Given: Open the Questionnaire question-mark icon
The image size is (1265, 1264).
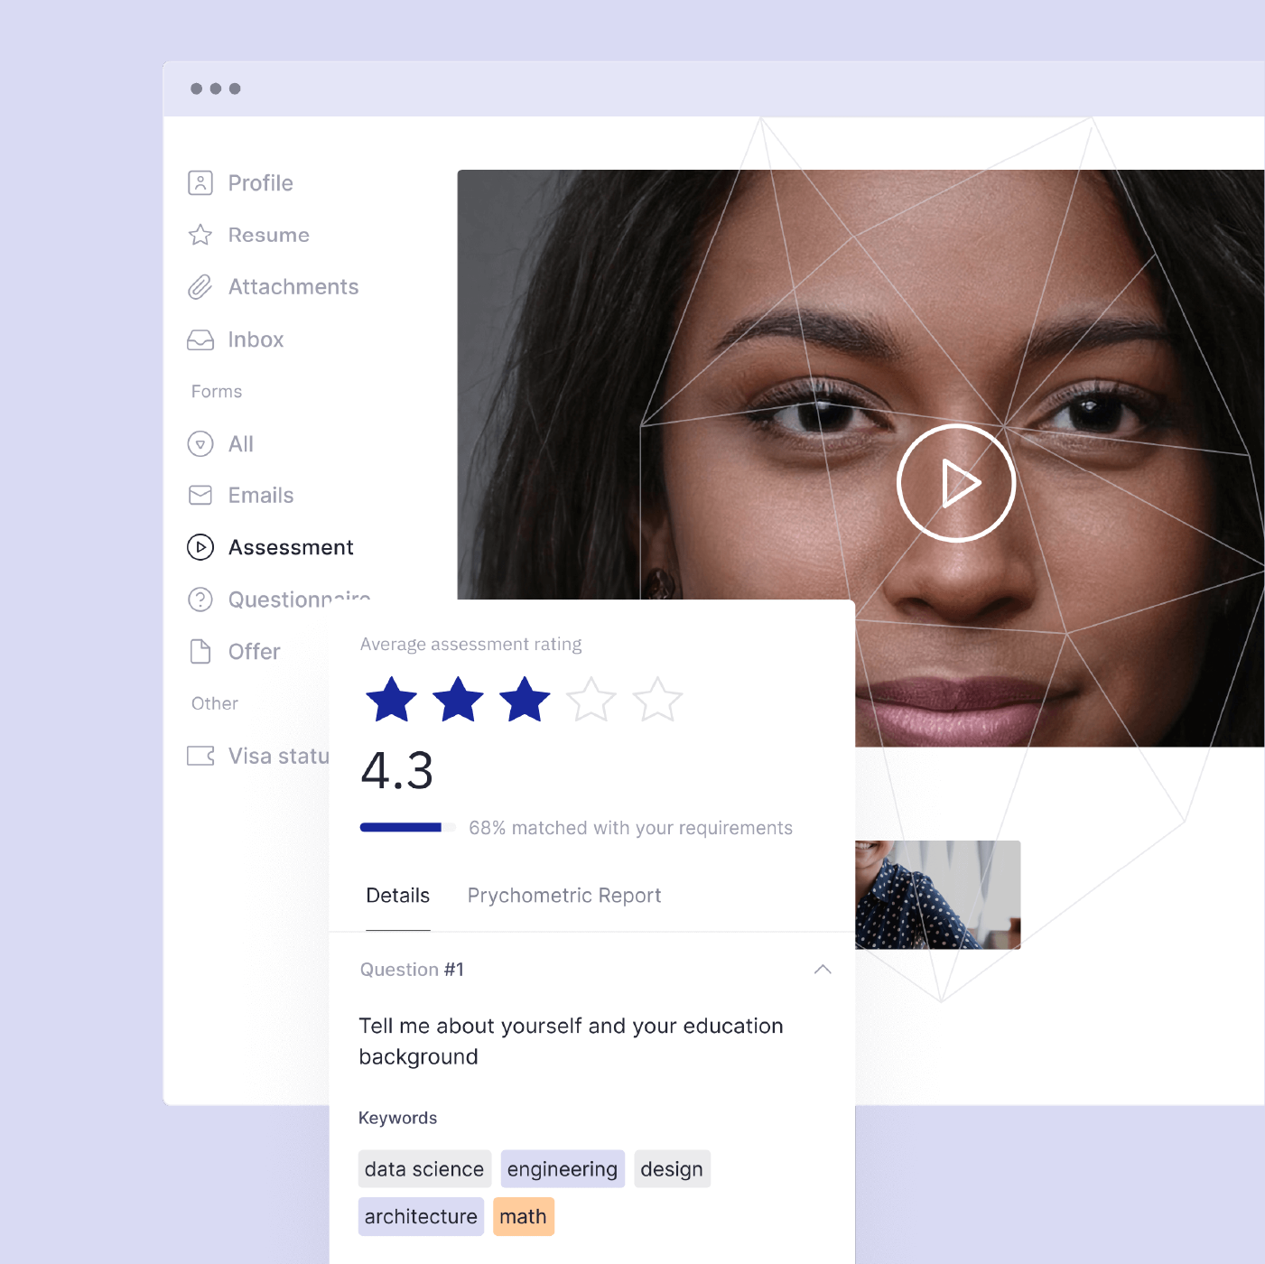Looking at the screenshot, I should tap(200, 599).
